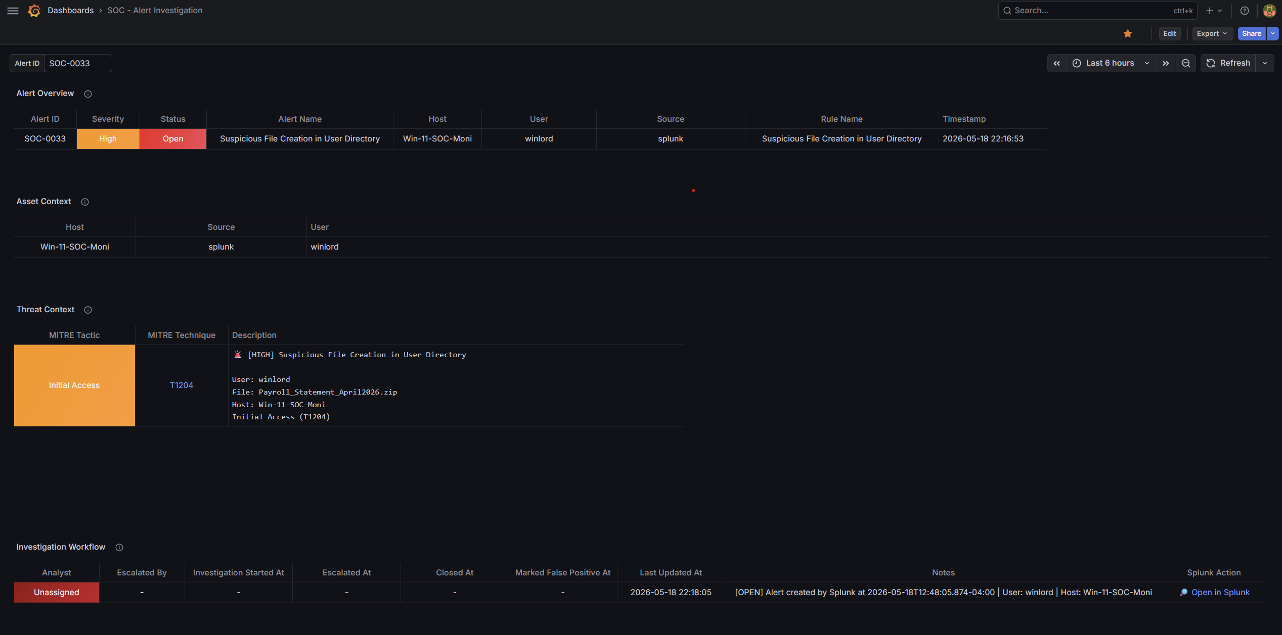This screenshot has width=1282, height=635.
Task: Open the Last 6 hours time picker
Action: click(x=1111, y=63)
